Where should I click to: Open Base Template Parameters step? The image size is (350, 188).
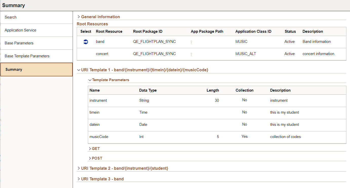[36, 56]
